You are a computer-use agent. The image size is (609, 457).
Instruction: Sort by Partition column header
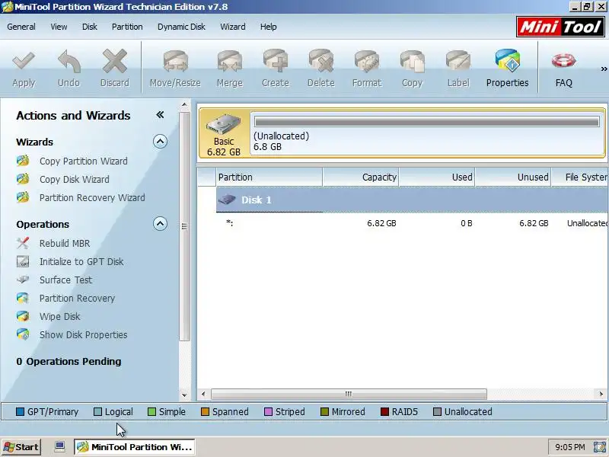pos(269,177)
